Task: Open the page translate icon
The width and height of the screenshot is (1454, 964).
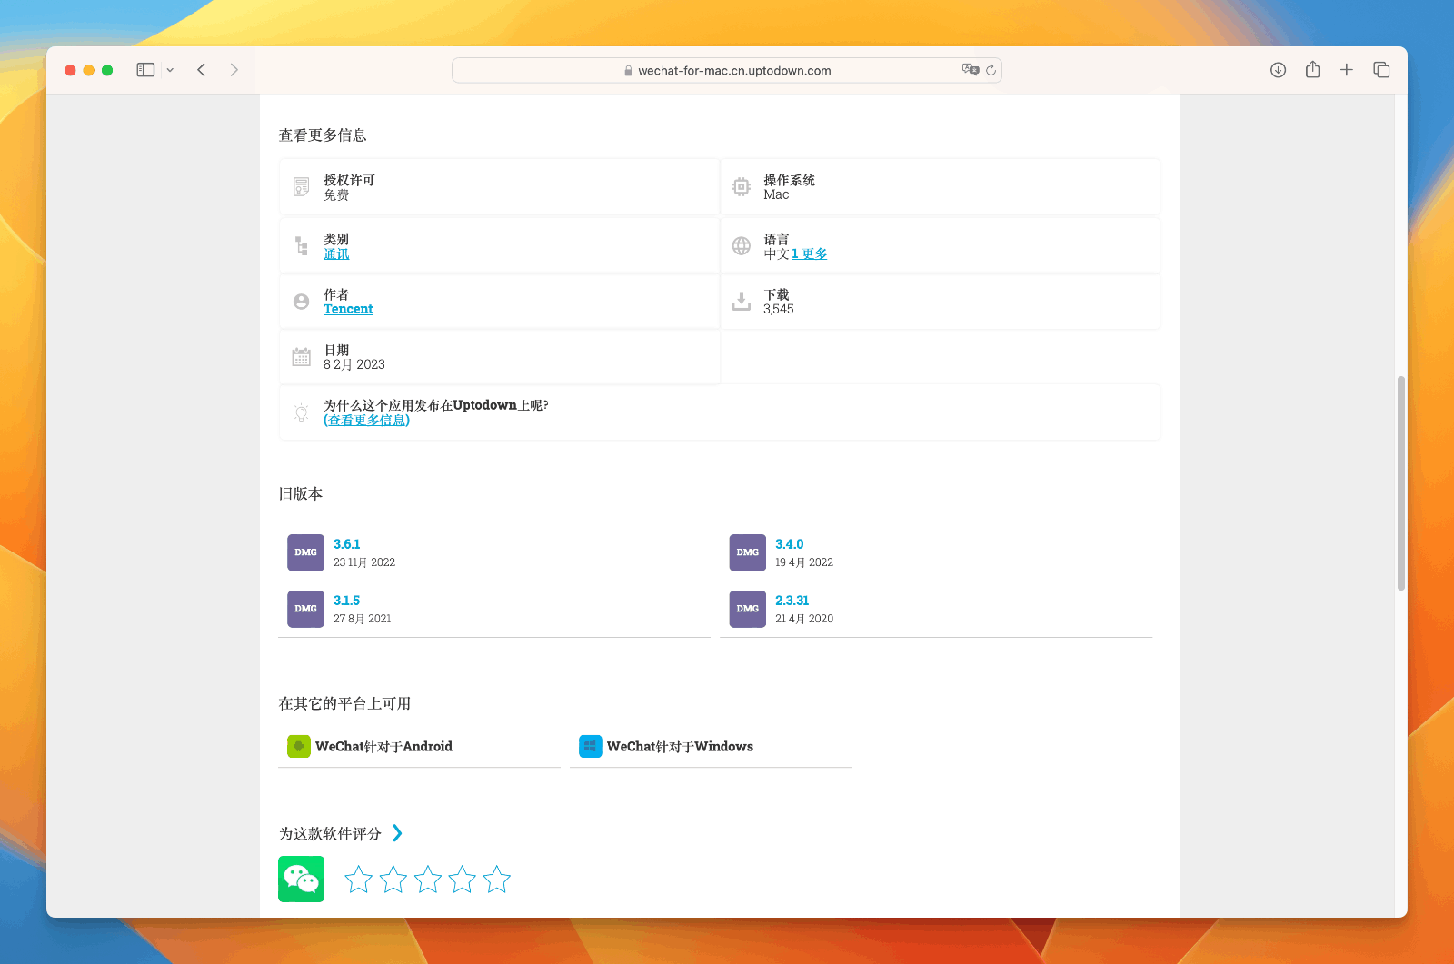Action: pos(971,70)
